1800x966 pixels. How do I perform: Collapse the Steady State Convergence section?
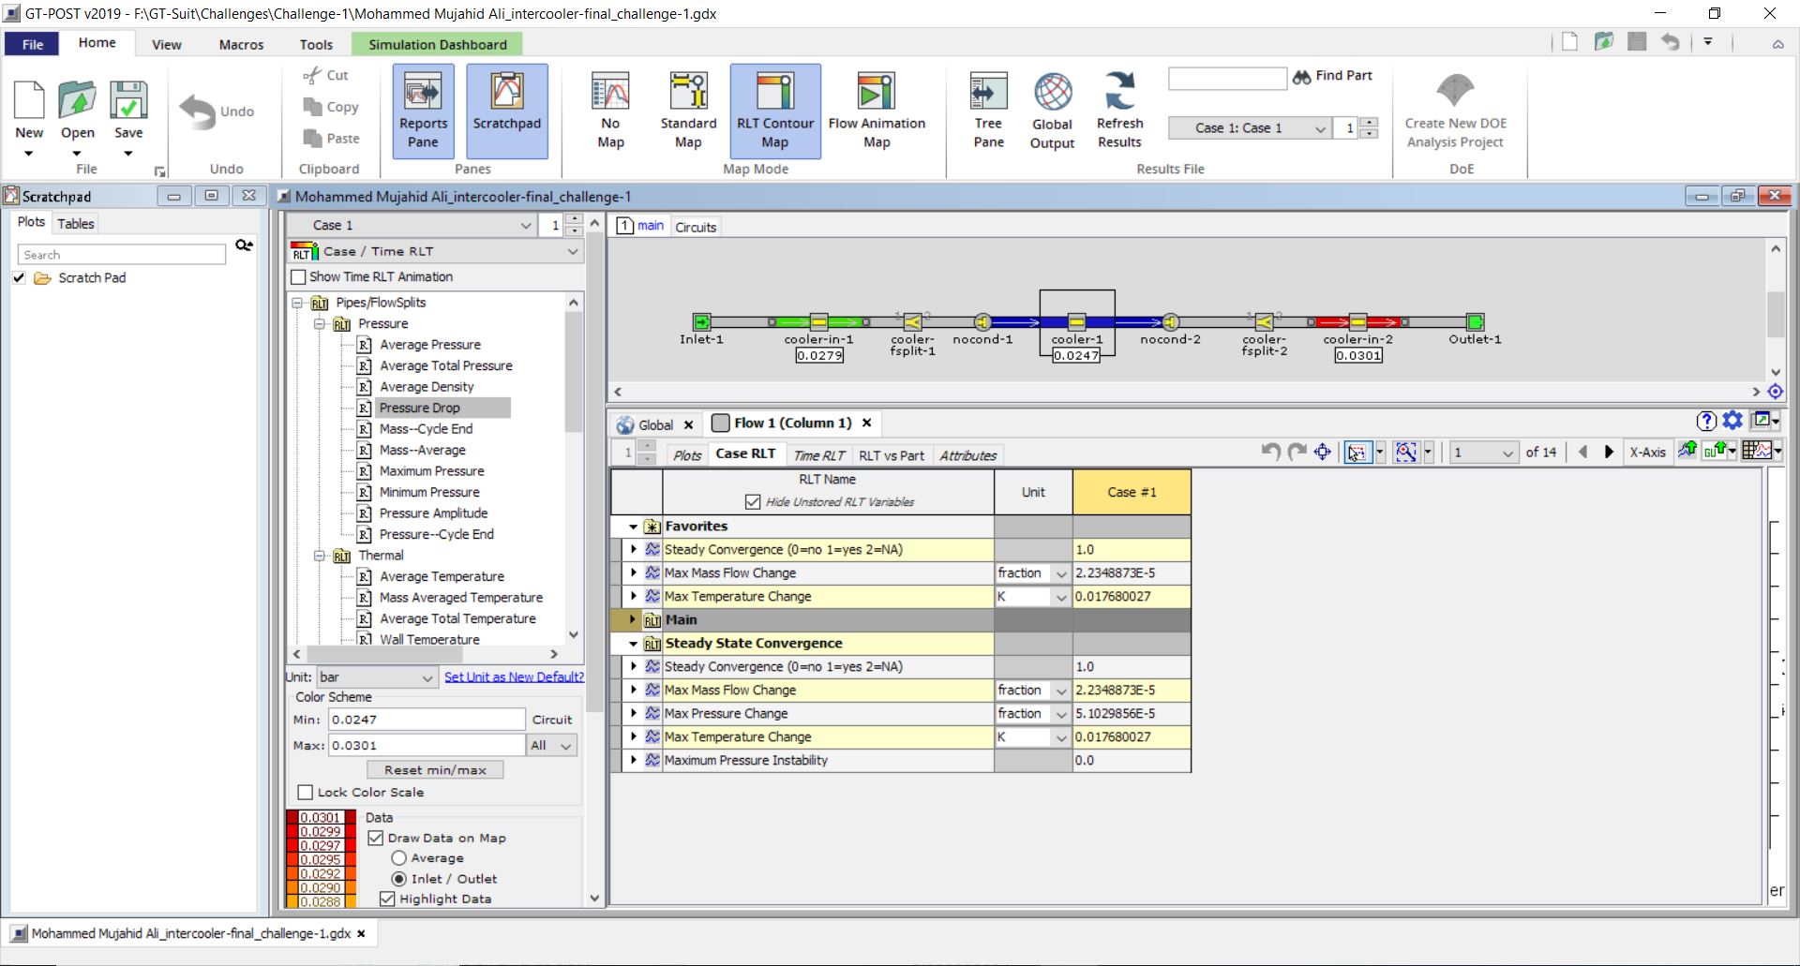[634, 644]
